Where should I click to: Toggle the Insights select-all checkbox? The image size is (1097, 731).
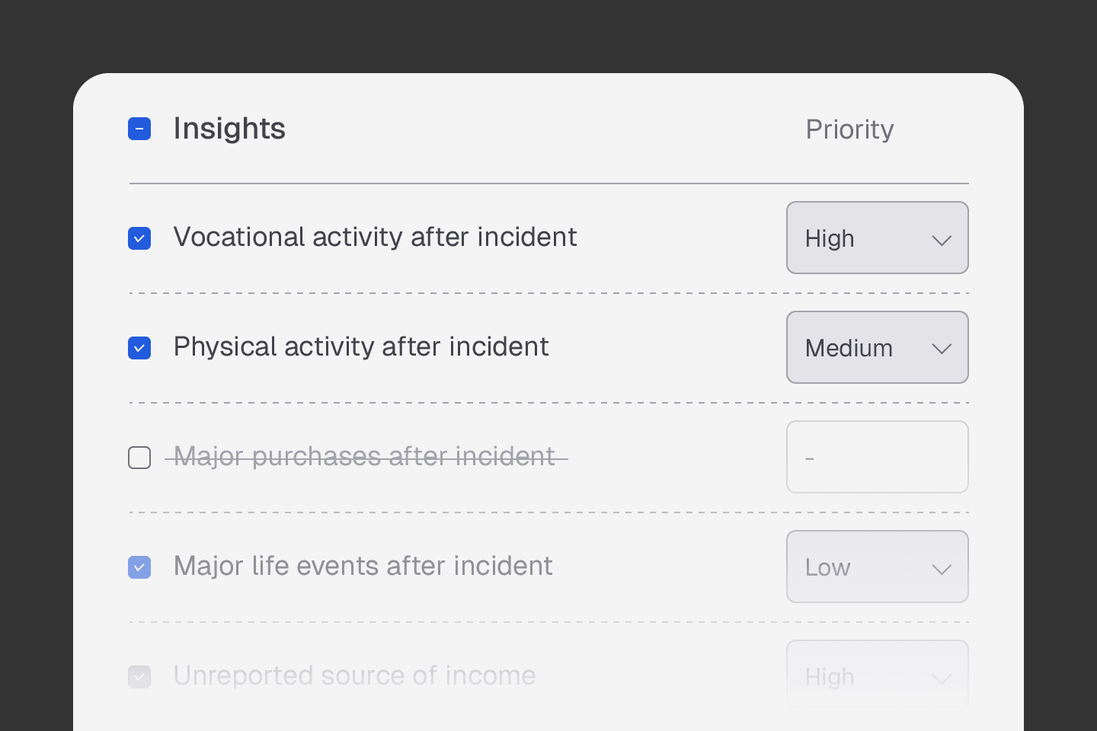click(139, 129)
